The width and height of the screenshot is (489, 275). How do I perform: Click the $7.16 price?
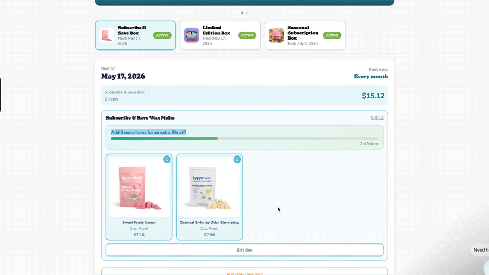coord(139,235)
